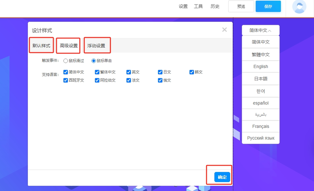Choose 한어 in the language list

coord(261,91)
